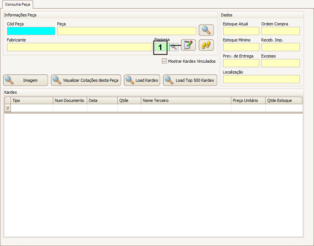Focus the yellow Peça text field
The image size is (314, 246).
click(127, 31)
